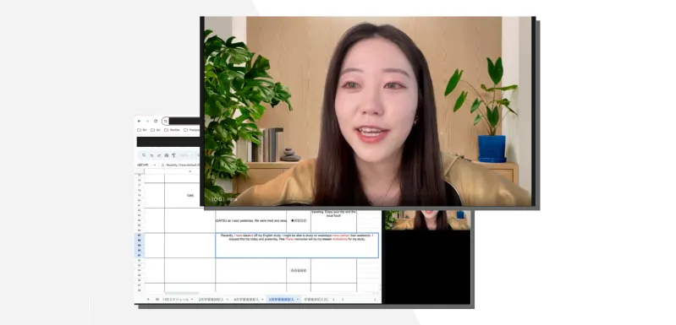Print the spreadsheet via printer icon
676x325 pixels.
tap(167, 155)
